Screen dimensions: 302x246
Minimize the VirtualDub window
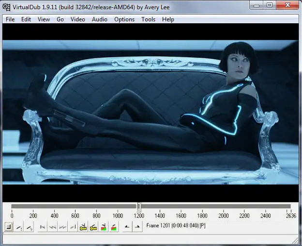(257, 5)
